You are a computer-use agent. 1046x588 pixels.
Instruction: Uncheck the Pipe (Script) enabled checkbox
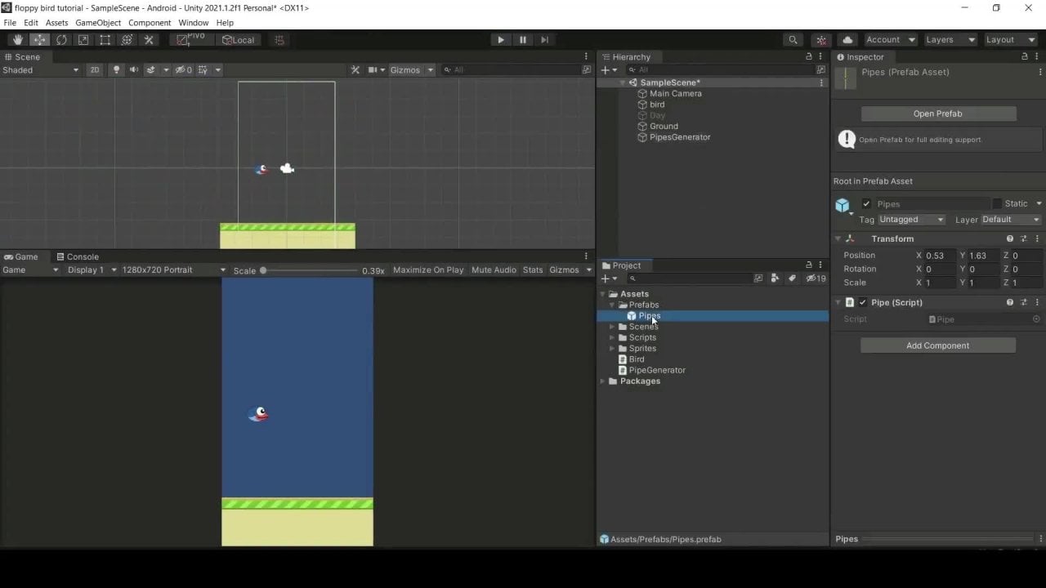(861, 302)
